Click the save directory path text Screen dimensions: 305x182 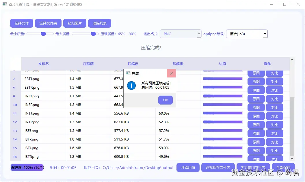[138, 168]
